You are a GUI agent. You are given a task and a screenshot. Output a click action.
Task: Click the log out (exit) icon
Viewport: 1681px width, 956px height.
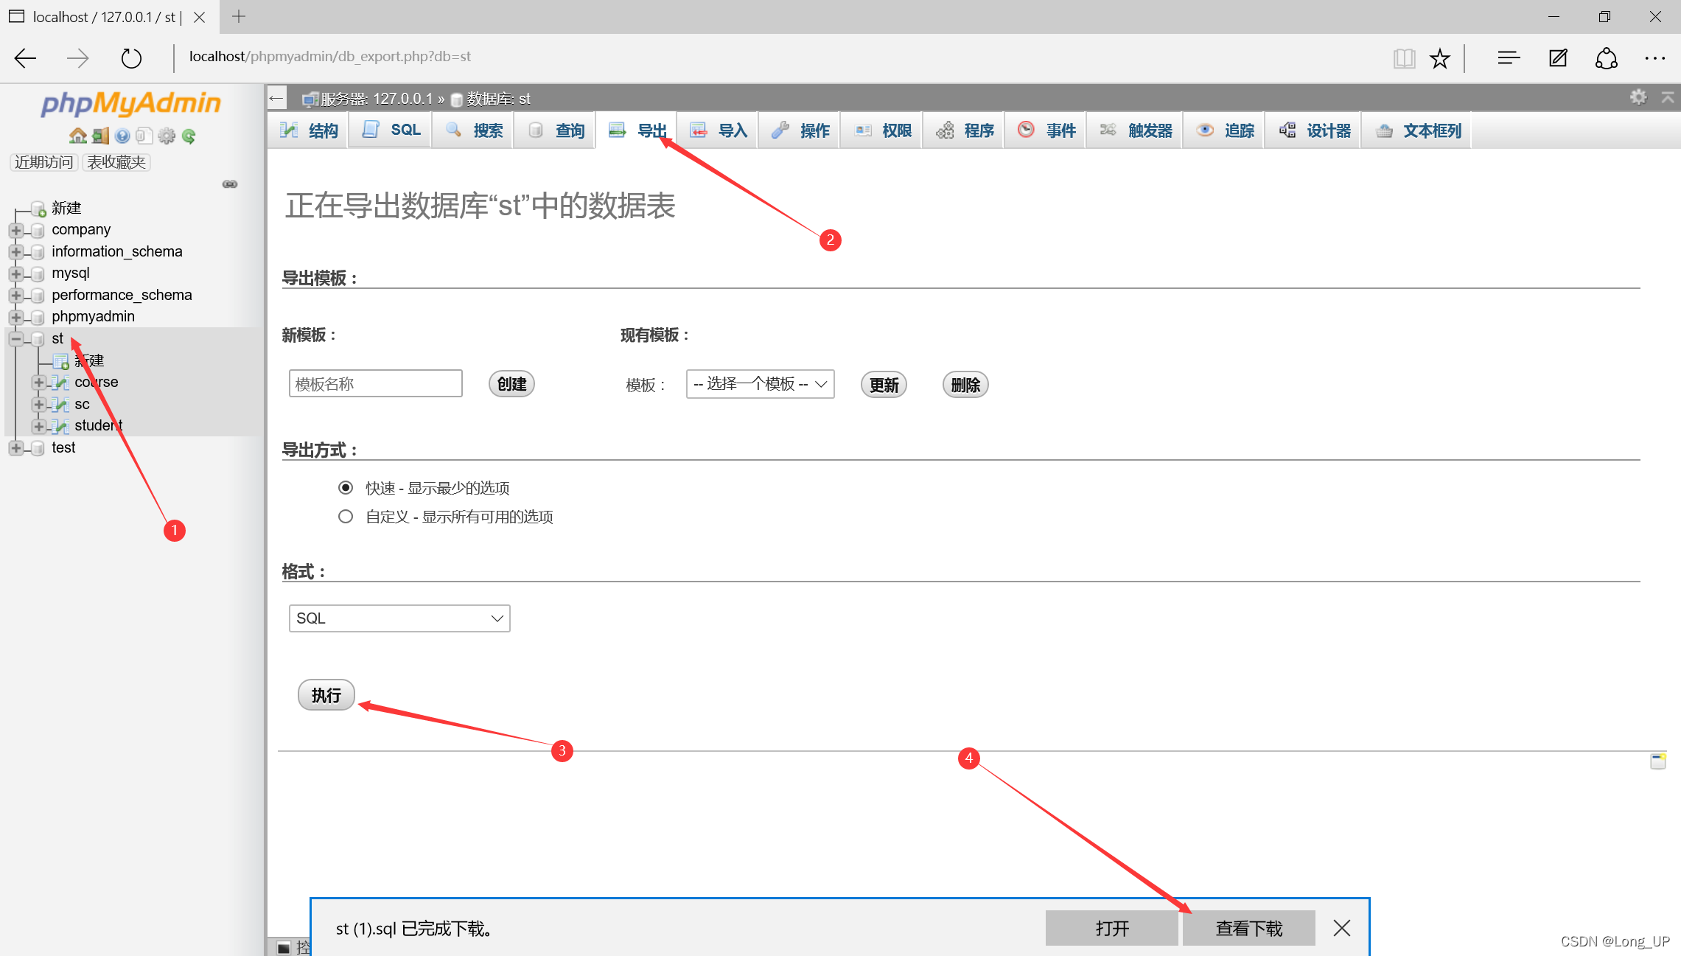tap(100, 136)
